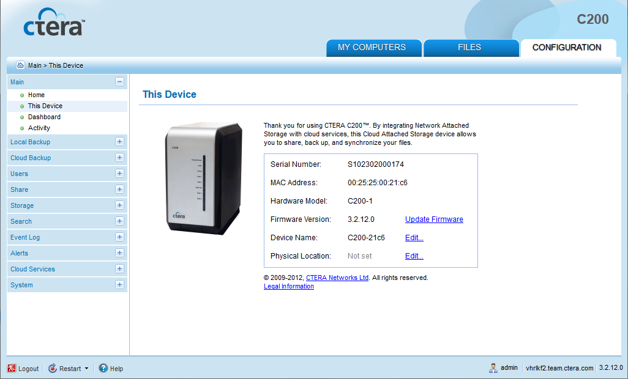Click hardware model value C200-1
628x379 pixels.
pos(360,201)
